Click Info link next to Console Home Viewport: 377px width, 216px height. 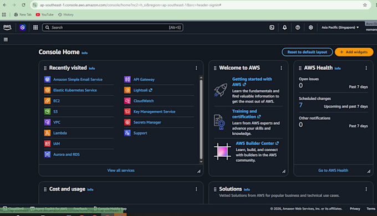[x=84, y=53]
